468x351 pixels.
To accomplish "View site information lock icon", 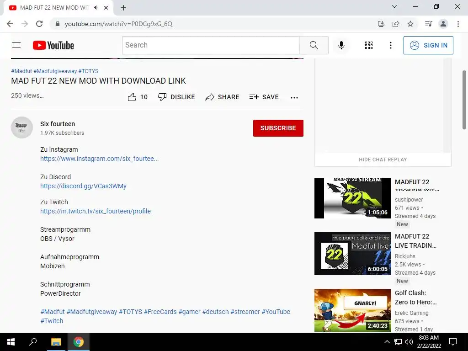I will coord(58,24).
